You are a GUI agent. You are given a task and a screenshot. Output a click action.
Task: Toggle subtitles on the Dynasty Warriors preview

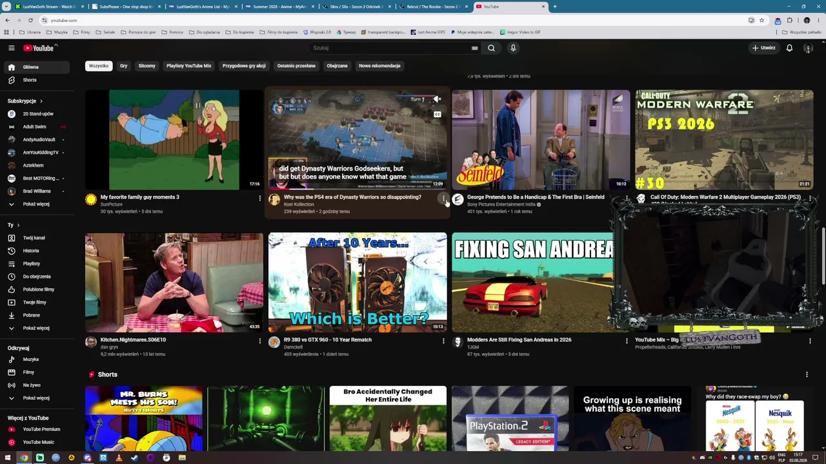pyautogui.click(x=438, y=115)
